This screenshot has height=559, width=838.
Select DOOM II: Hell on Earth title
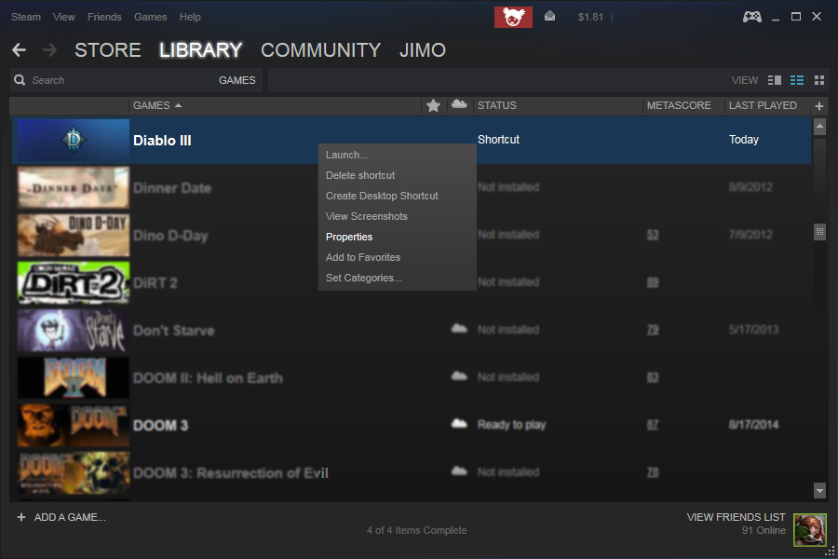coord(208,378)
